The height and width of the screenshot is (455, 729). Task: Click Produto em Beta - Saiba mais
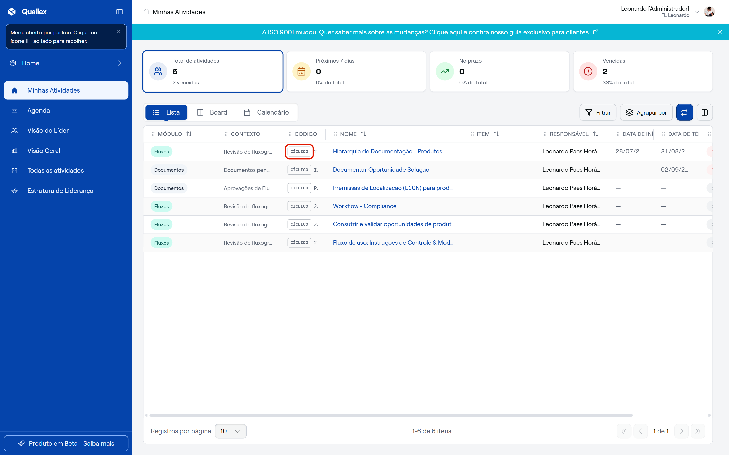pos(66,443)
